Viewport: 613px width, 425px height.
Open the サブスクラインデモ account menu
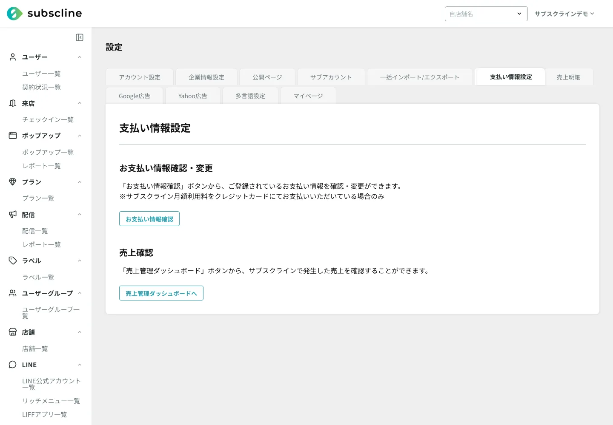(564, 14)
